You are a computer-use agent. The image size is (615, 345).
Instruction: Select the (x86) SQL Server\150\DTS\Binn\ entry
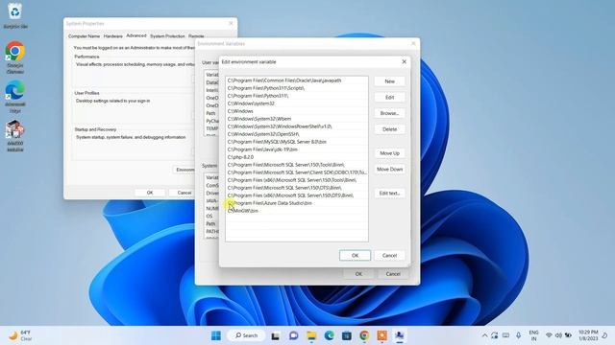[x=297, y=195]
